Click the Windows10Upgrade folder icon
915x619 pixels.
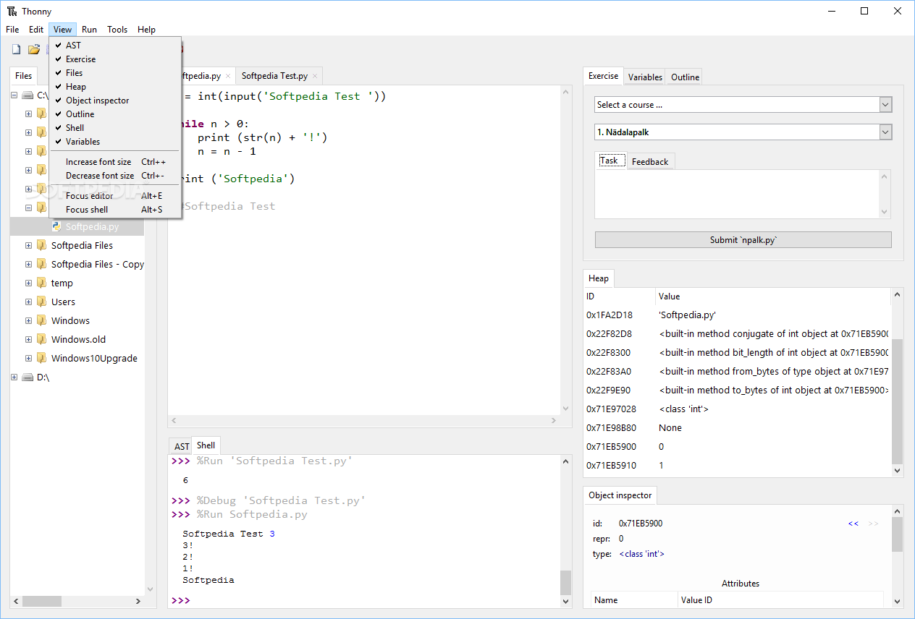point(42,358)
